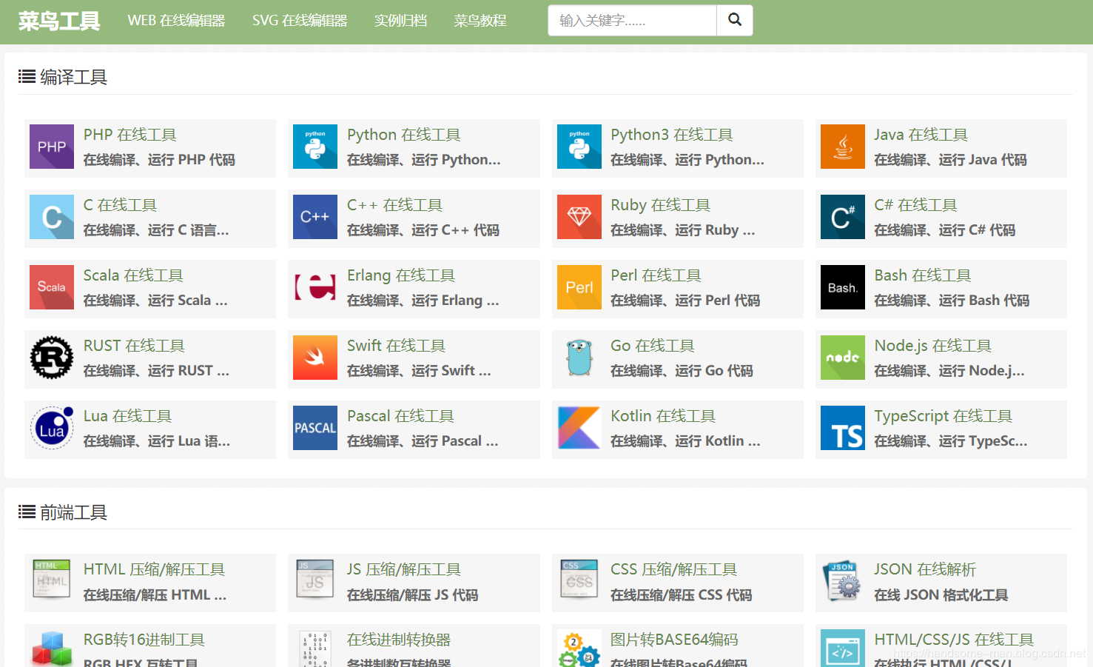Open the Lua logo icon
This screenshot has height=667, width=1093.
[52, 428]
